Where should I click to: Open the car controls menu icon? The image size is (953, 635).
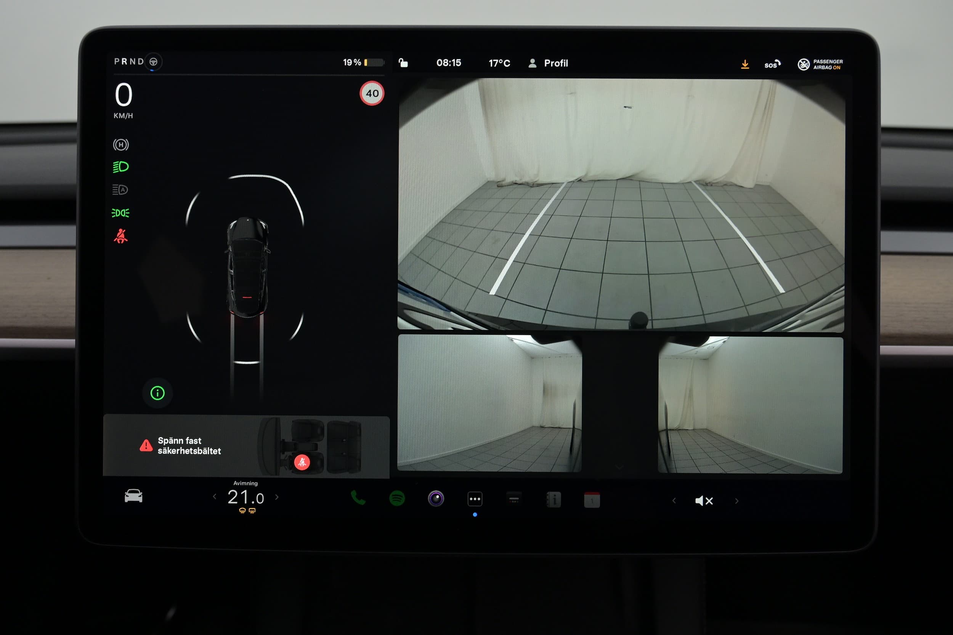coord(133,496)
